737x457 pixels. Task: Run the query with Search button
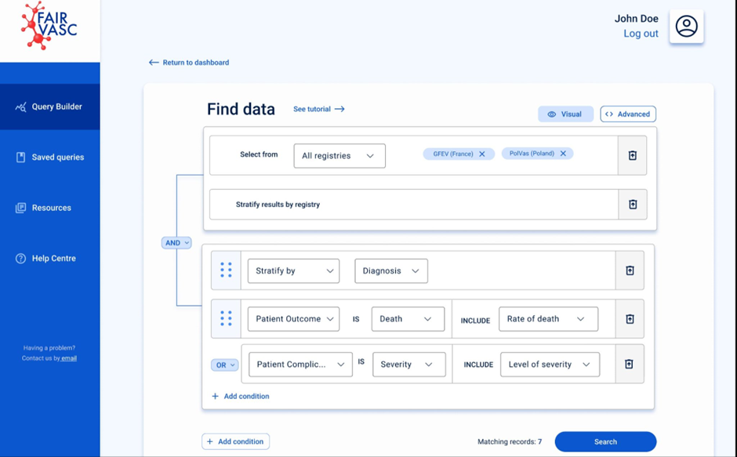(x=605, y=441)
